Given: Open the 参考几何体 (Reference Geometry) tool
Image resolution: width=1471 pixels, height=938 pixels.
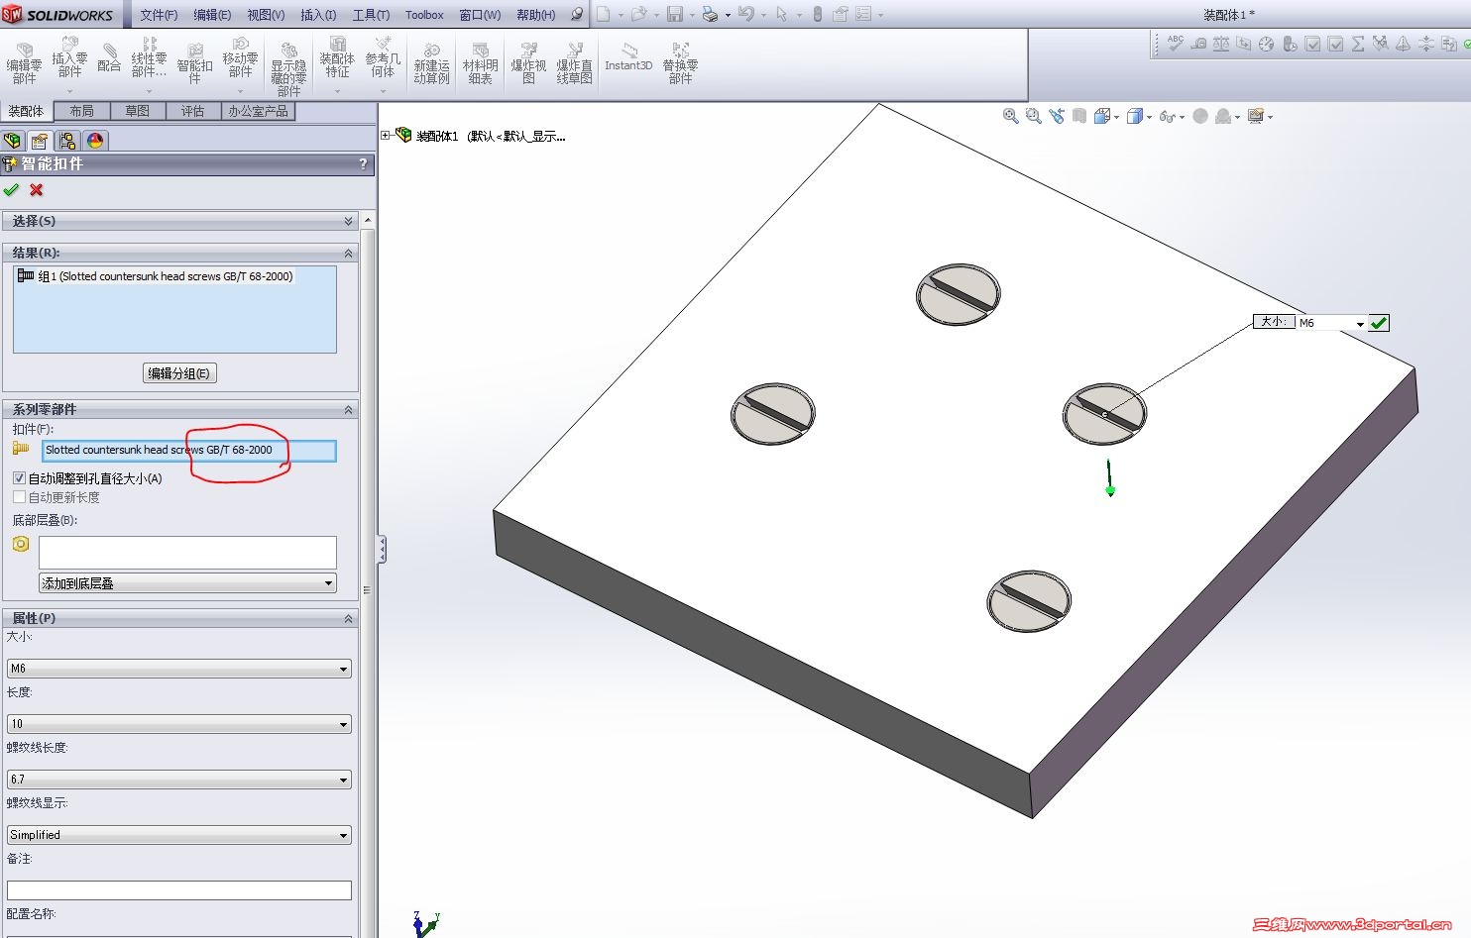Looking at the screenshot, I should tap(383, 58).
